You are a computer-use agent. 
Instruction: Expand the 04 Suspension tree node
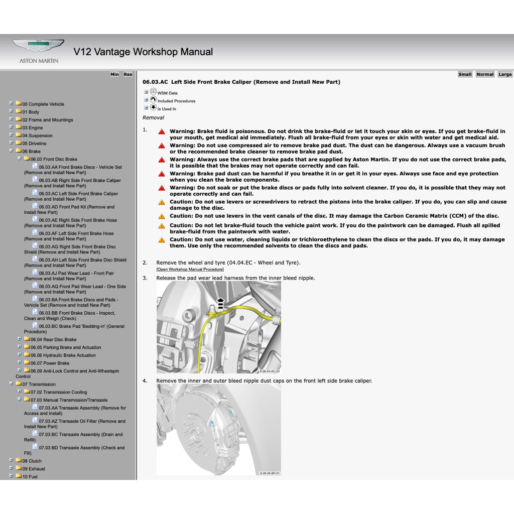tap(11, 135)
